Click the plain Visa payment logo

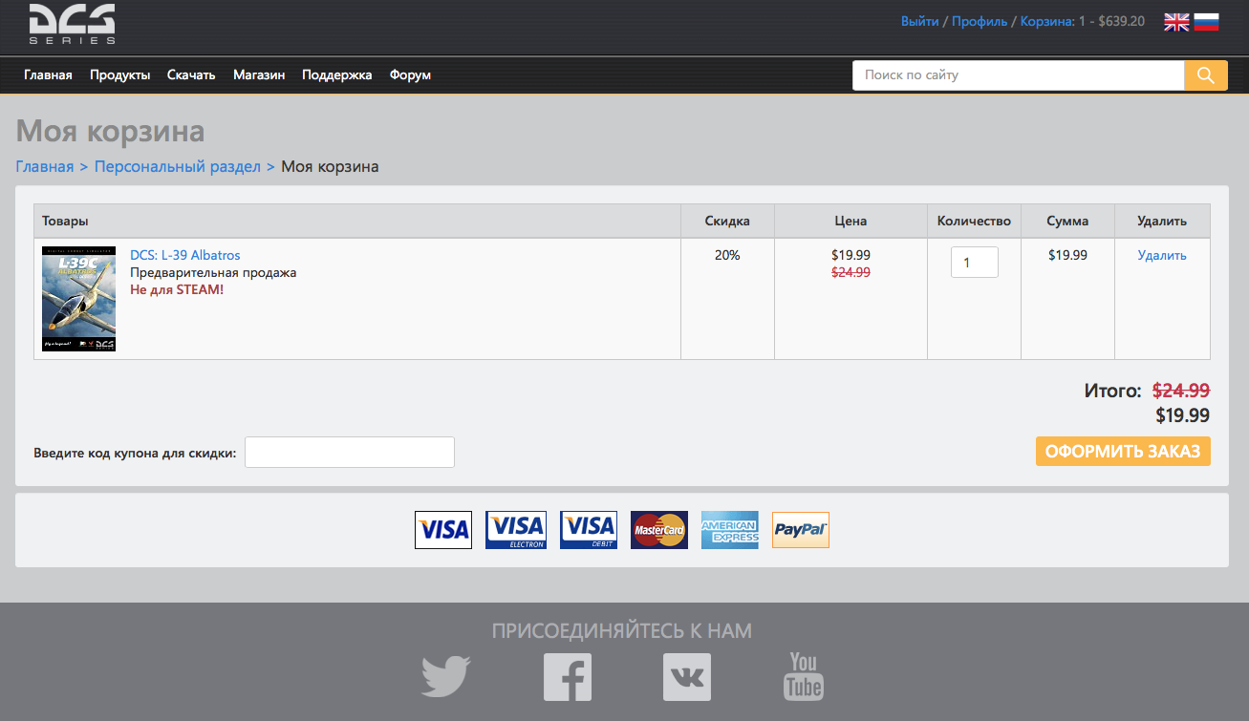point(443,530)
